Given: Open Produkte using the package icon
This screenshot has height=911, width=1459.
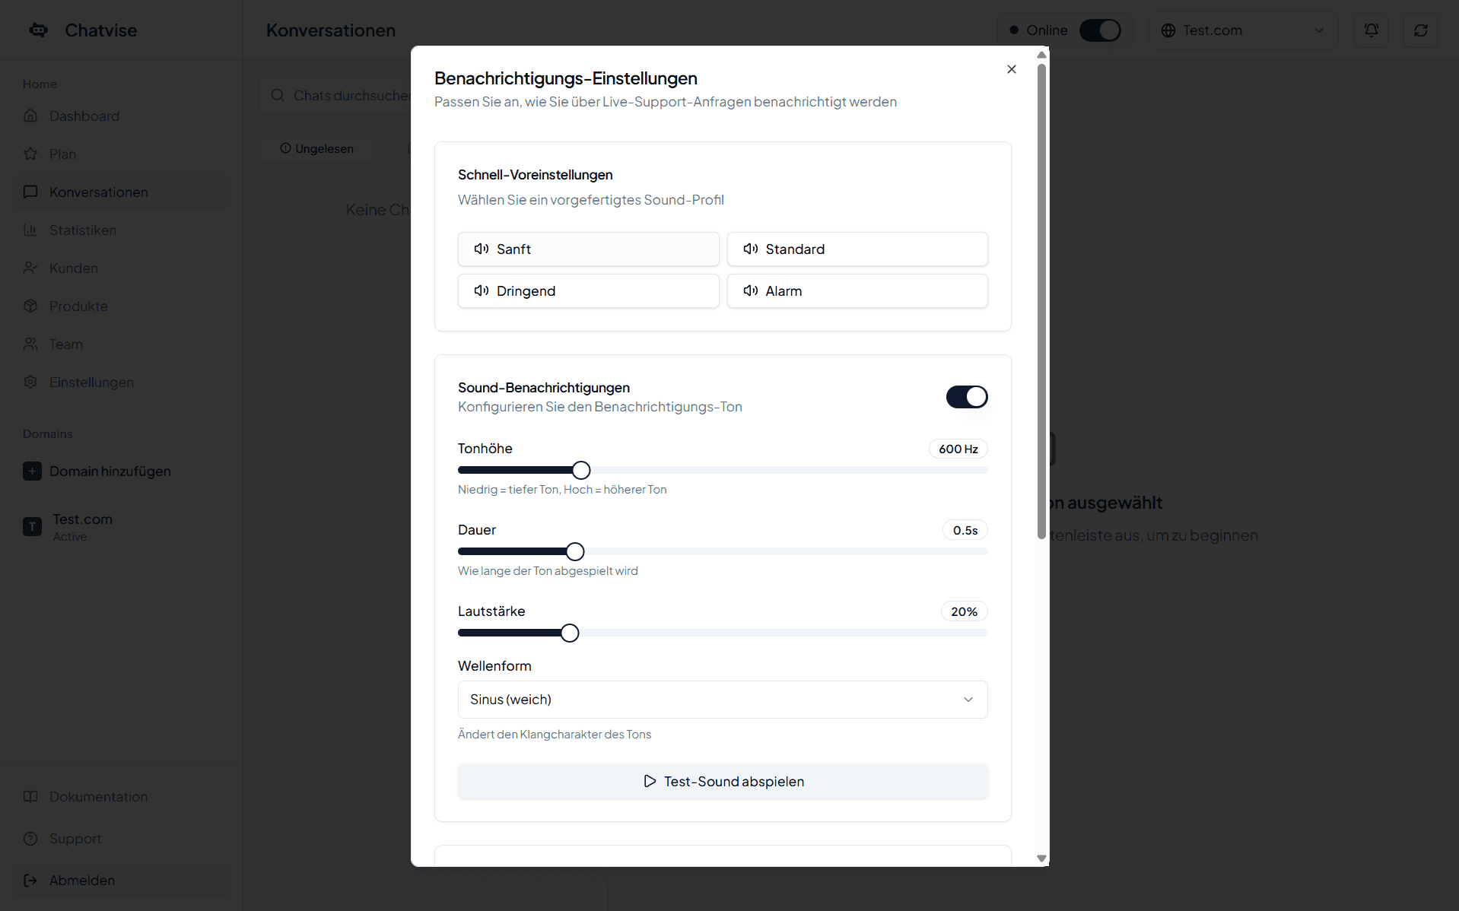Looking at the screenshot, I should pos(30,306).
